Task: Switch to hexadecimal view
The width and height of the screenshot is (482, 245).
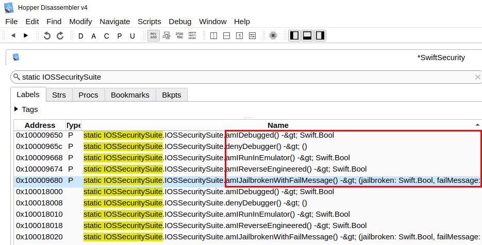Action: click(x=192, y=35)
